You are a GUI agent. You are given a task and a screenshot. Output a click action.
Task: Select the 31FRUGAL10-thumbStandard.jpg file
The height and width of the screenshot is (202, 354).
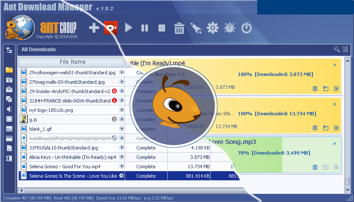(72, 147)
